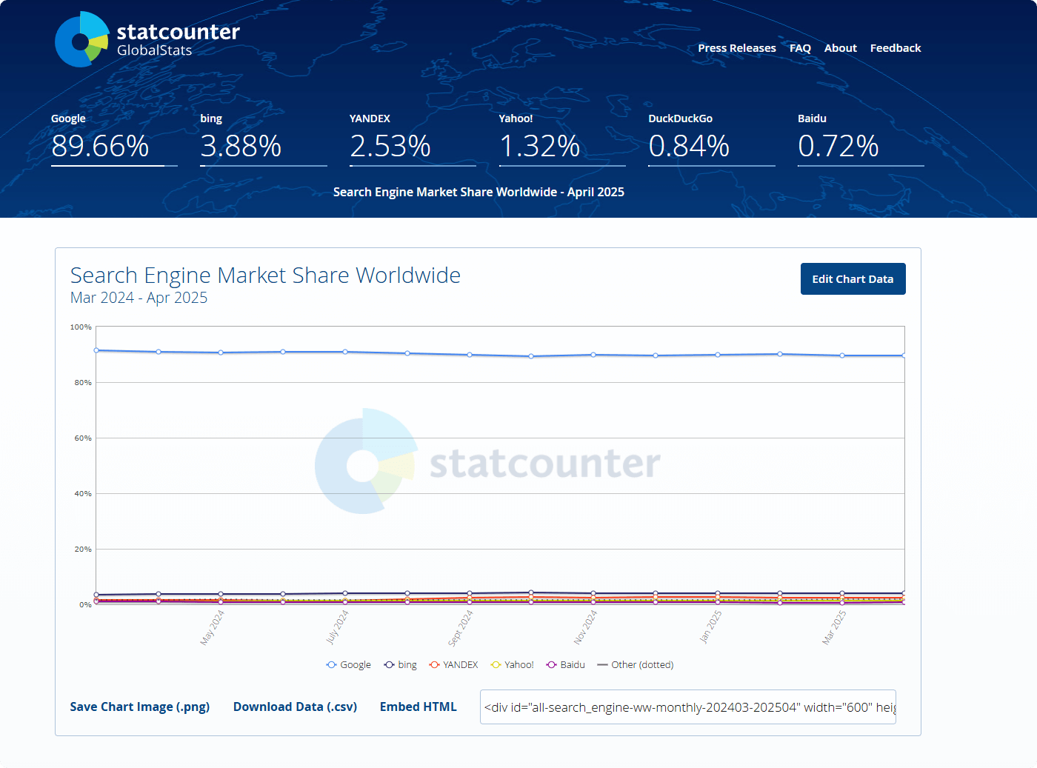Toggle YANDEX series in chart legend
Viewport: 1037px width, 768px height.
coord(453,665)
